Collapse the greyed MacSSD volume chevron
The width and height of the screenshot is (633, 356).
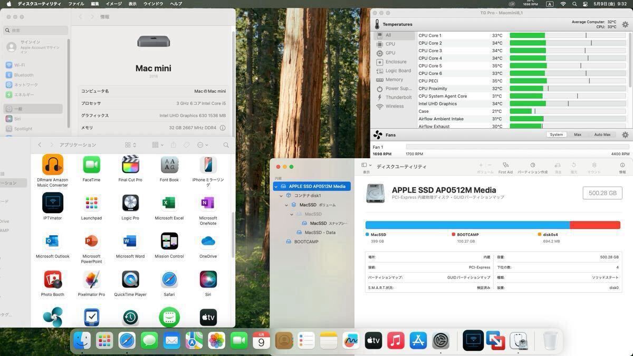pyautogui.click(x=292, y=214)
